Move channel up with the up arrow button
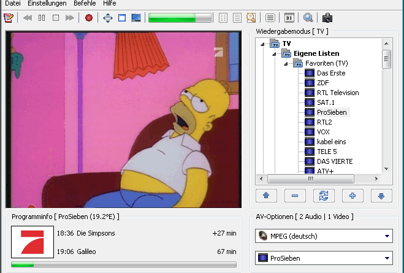Image resolution: width=404 pixels, height=273 pixels. coord(265,196)
